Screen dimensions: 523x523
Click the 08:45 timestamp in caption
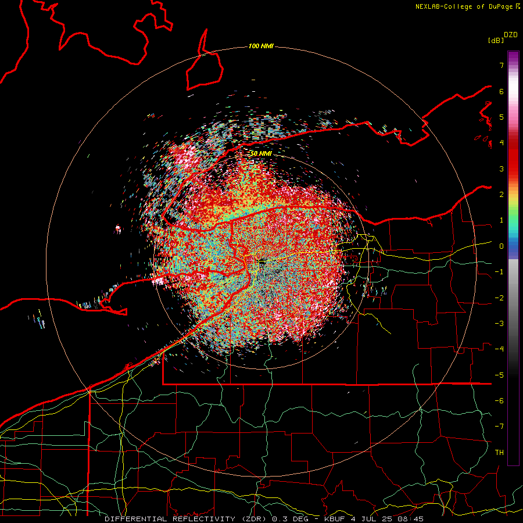click(x=411, y=519)
